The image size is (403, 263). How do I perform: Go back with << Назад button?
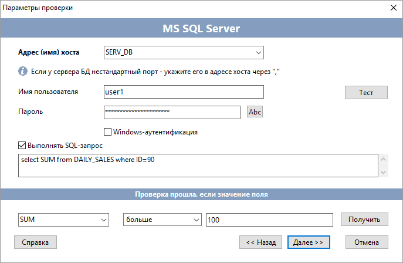click(260, 242)
